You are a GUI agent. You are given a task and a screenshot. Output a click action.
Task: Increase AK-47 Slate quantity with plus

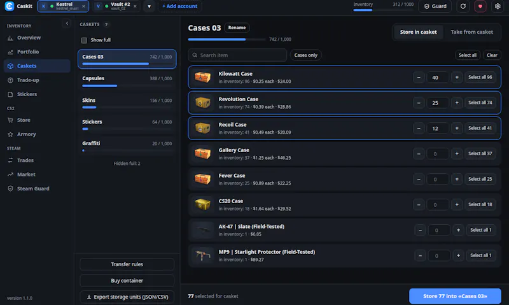coord(458,230)
